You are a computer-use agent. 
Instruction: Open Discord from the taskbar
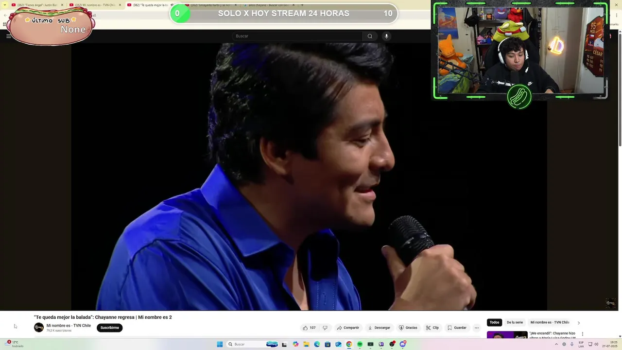[403, 344]
